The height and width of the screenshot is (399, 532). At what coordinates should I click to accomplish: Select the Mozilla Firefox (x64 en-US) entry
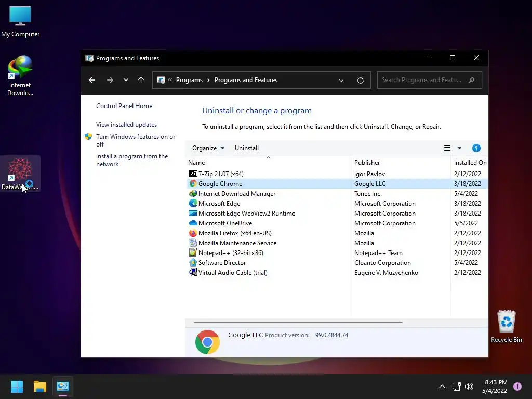coord(235,233)
